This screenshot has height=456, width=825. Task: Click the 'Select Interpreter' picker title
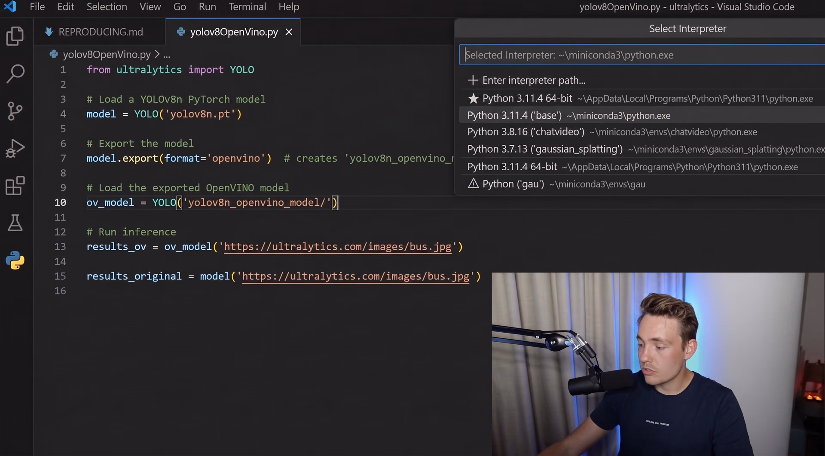coord(687,29)
